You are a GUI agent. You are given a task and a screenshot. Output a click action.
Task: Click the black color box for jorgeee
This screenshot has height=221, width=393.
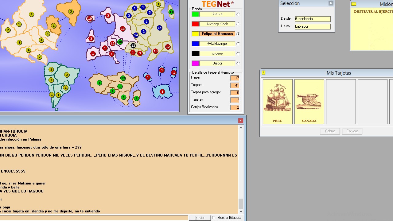pos(195,53)
